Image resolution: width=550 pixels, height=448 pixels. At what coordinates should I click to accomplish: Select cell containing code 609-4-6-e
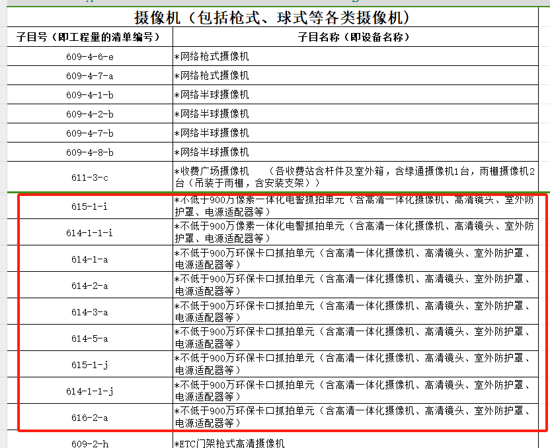(89, 57)
